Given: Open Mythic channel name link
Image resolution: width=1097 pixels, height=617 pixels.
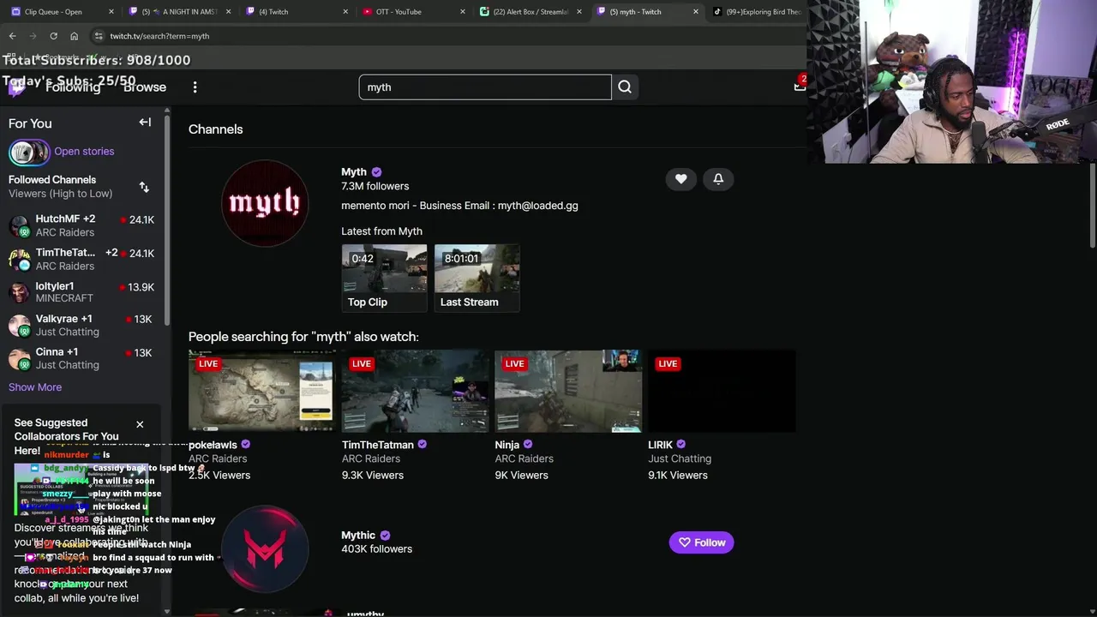Looking at the screenshot, I should tap(358, 536).
